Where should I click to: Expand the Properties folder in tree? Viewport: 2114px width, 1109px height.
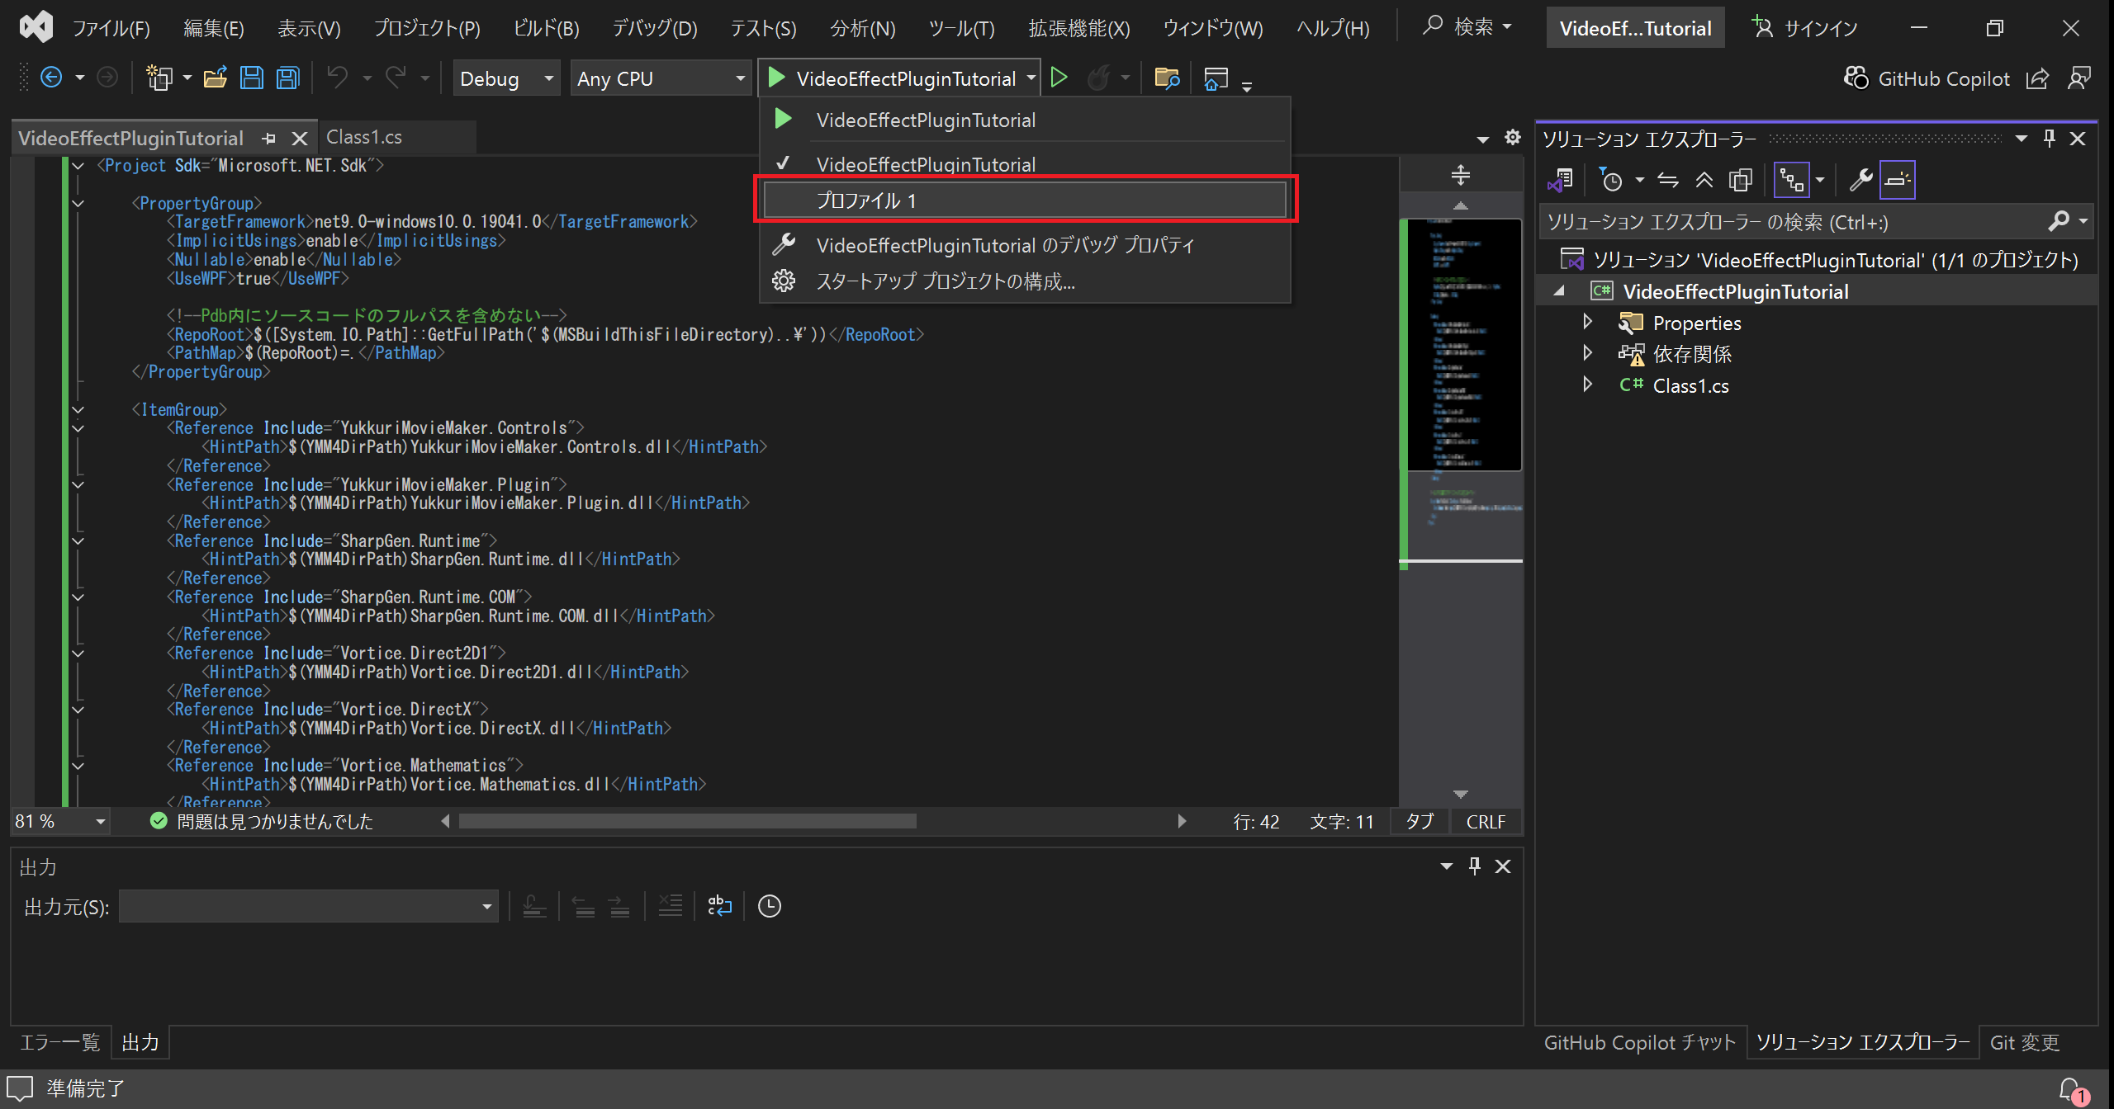pyautogui.click(x=1587, y=323)
